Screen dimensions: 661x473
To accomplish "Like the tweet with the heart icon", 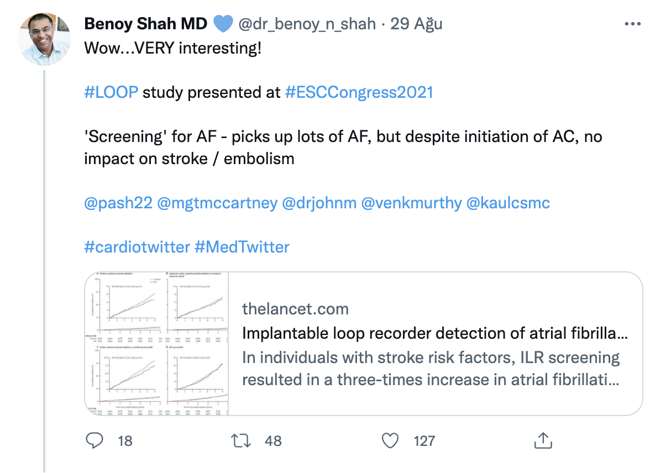I will 390,440.
